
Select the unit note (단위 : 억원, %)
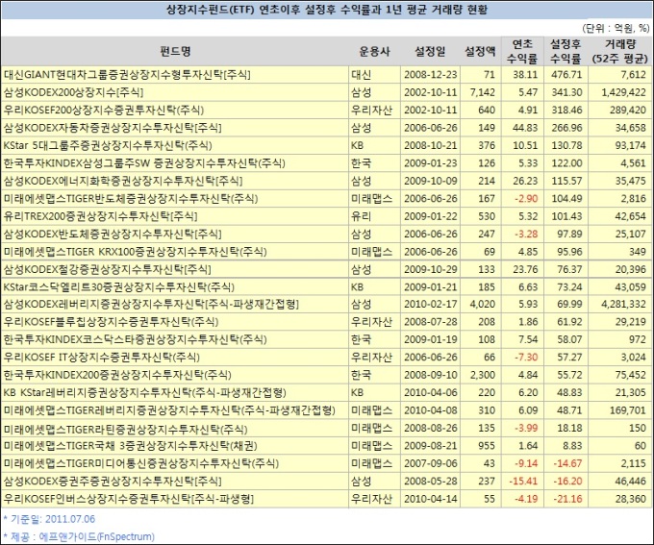[616, 28]
